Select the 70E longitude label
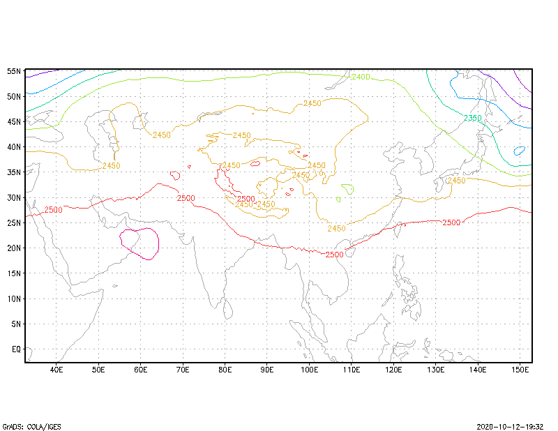 coord(183,370)
